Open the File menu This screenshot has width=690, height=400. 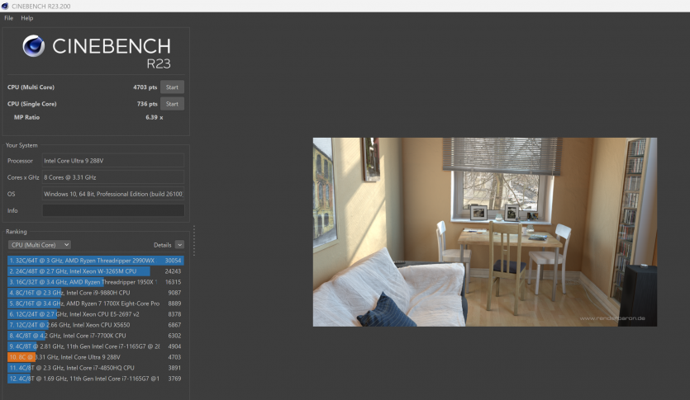[9, 18]
